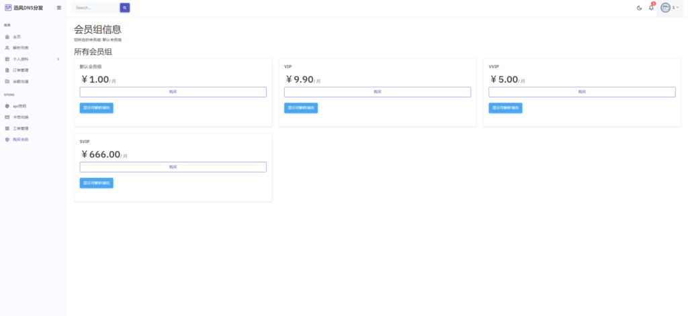Click the 主页 home icon in sidebar
The width and height of the screenshot is (688, 316).
coord(7,37)
